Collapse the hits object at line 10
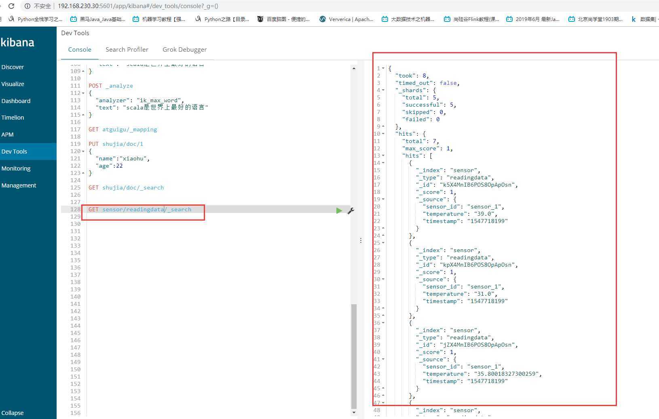659x419 pixels. [x=383, y=134]
